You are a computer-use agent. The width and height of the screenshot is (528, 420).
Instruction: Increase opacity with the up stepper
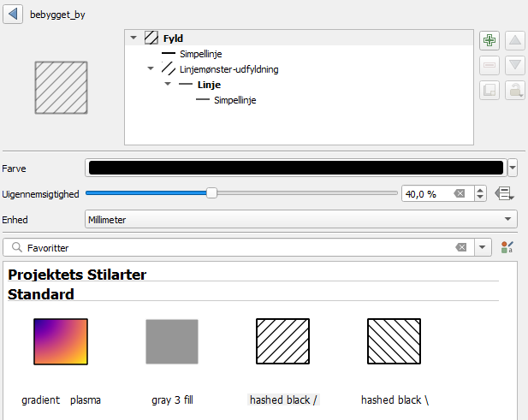[x=480, y=191]
